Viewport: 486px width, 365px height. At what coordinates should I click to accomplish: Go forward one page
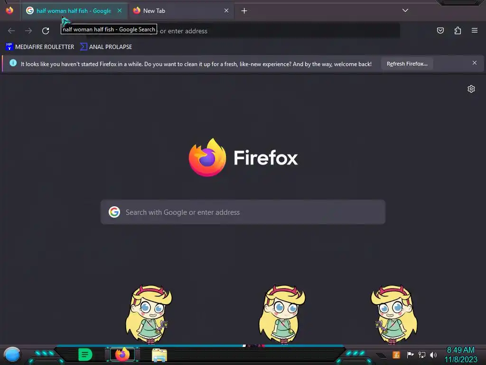tap(28, 31)
